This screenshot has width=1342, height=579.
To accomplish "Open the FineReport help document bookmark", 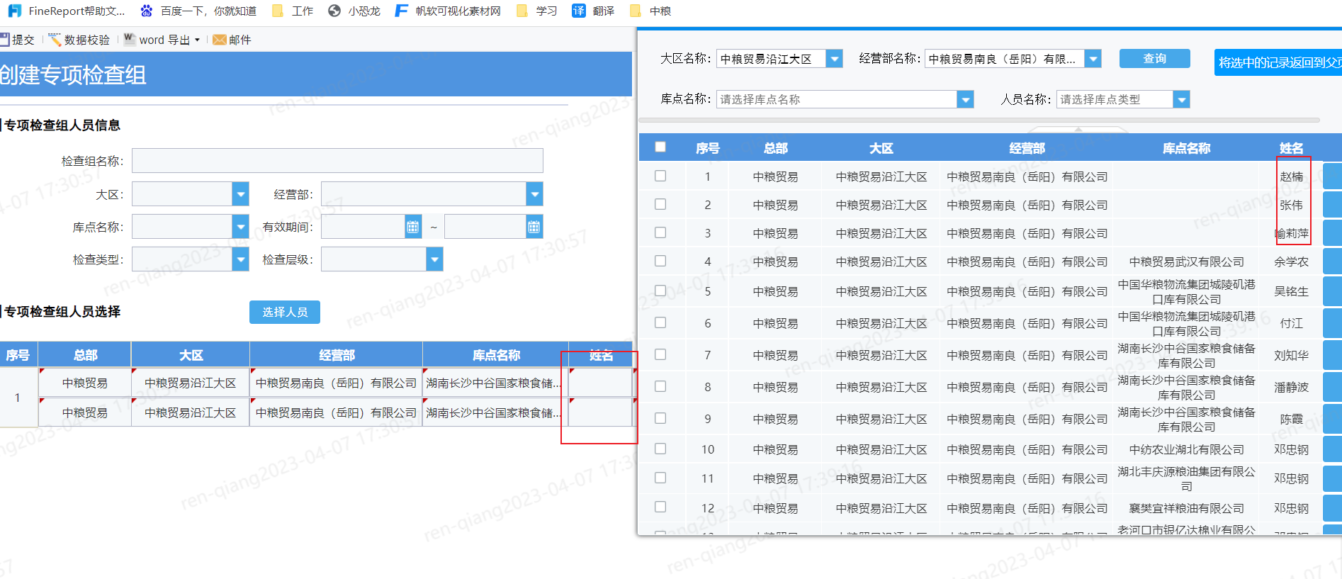I will [x=67, y=11].
